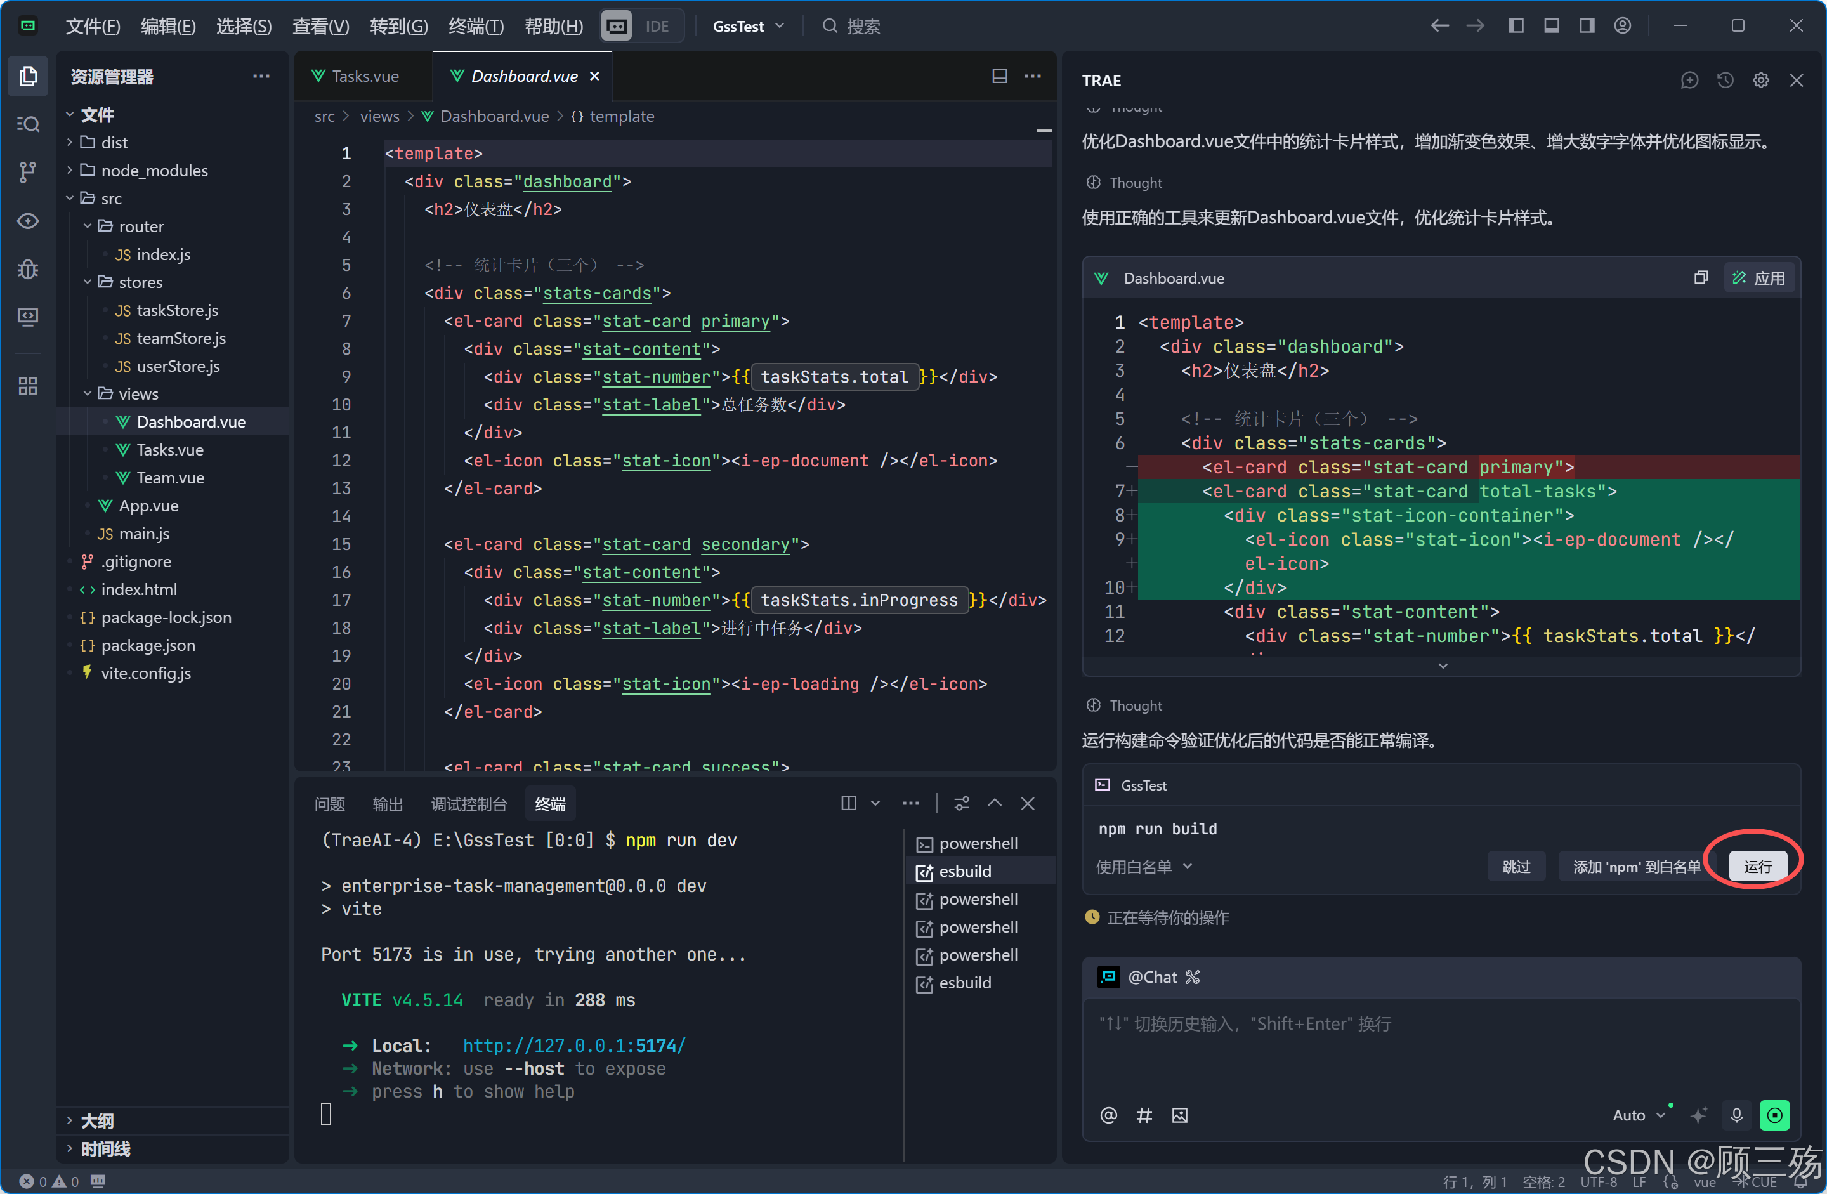This screenshot has height=1194, width=1827.
Task: Toggle the IDE mode switch
Action: point(641,26)
